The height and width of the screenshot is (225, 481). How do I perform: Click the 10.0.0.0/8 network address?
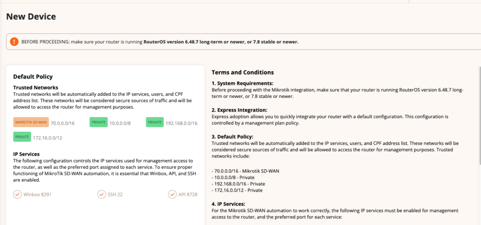pos(120,123)
